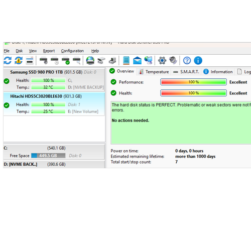Image resolution: width=251 pixels, height=251 pixels.
Task: Switch to the Information tab
Action: click(x=218, y=72)
